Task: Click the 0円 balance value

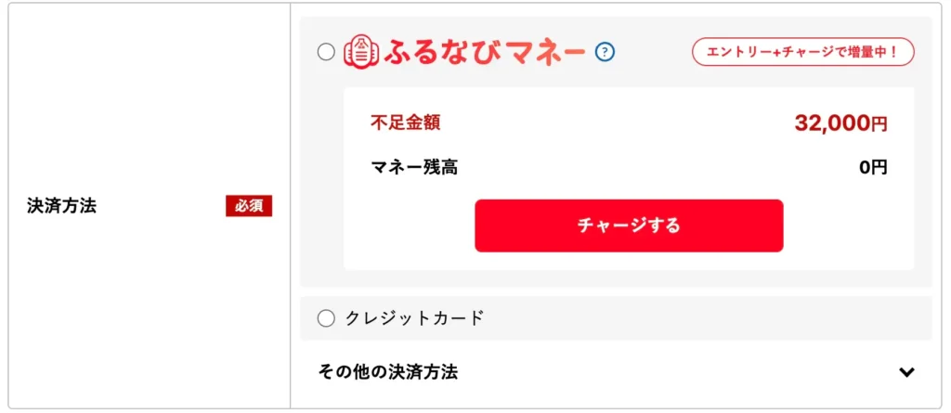Action: (873, 168)
